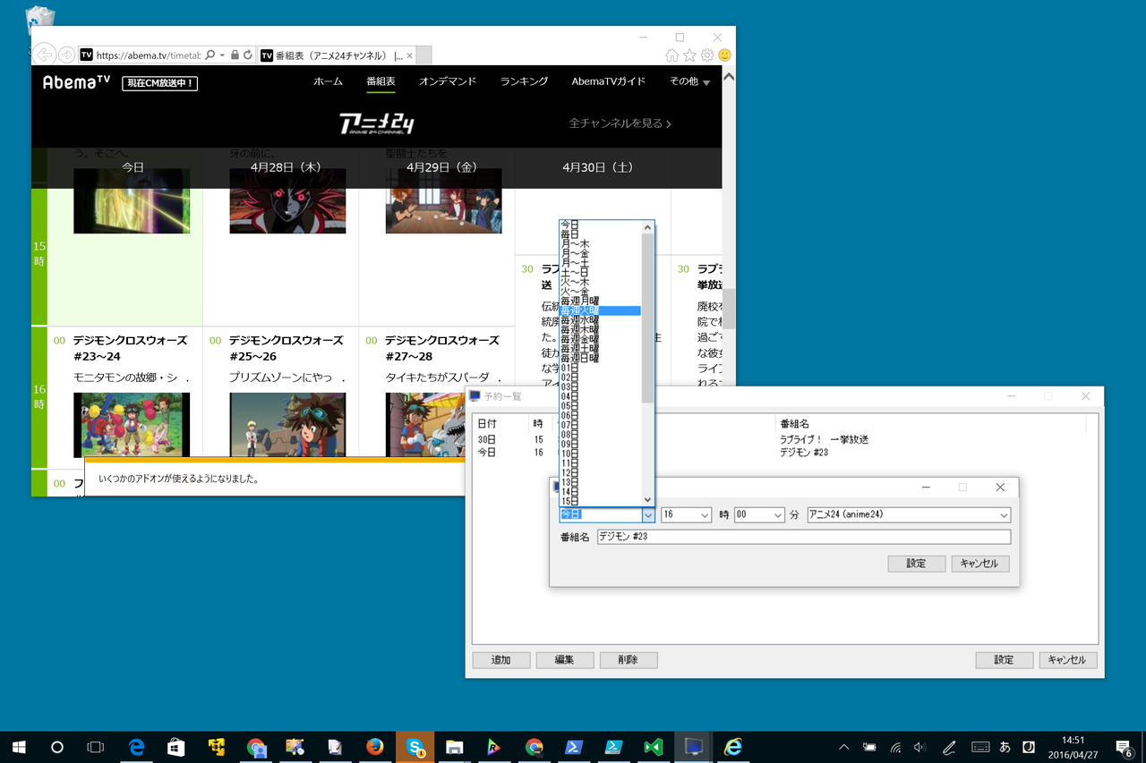The image size is (1146, 763).
Task: Click the browser home icon
Action: [x=672, y=55]
